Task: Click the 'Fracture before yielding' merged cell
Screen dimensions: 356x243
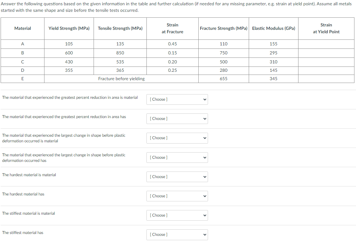Action: point(121,79)
